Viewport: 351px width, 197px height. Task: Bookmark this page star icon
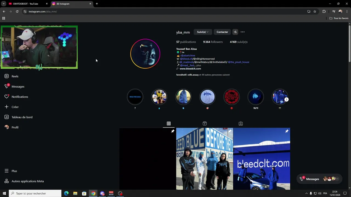(315, 11)
